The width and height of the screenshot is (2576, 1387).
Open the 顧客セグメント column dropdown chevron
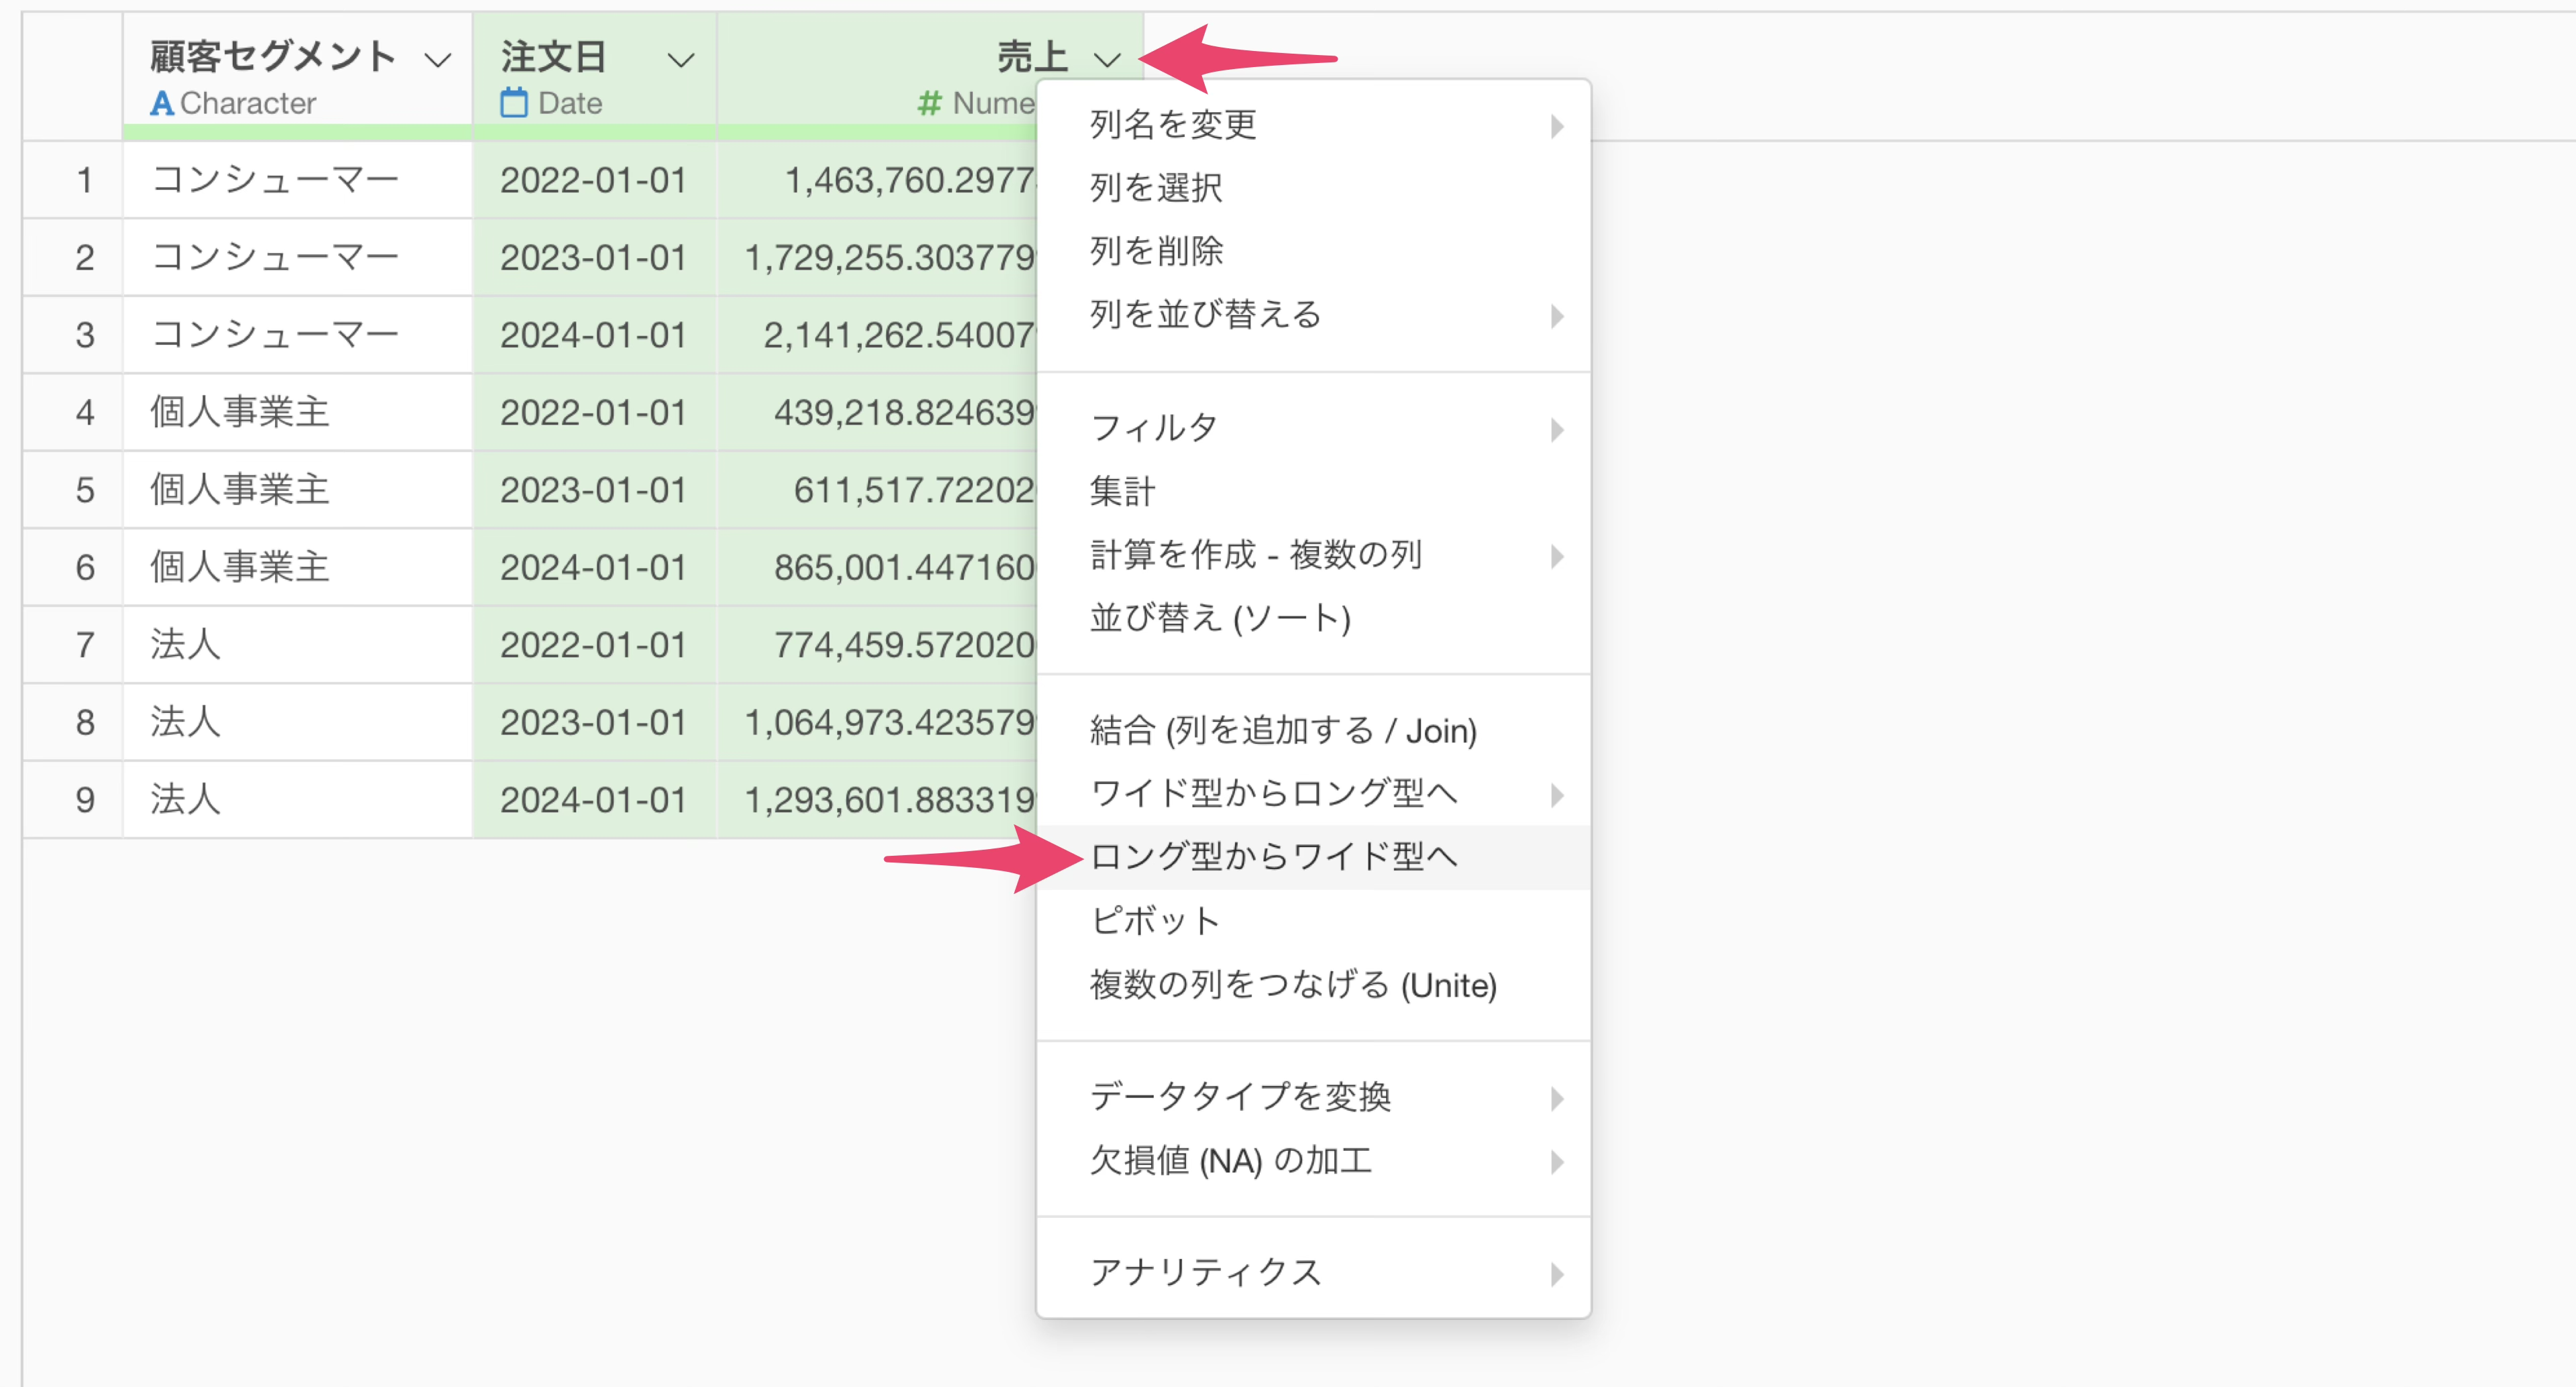(x=437, y=60)
